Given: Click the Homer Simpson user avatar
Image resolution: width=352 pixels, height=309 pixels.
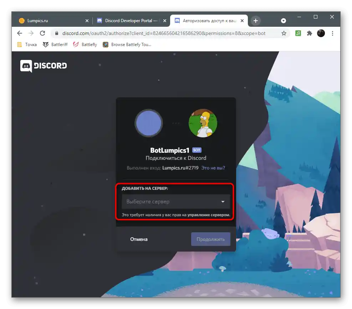Looking at the screenshot, I should tap(203, 123).
